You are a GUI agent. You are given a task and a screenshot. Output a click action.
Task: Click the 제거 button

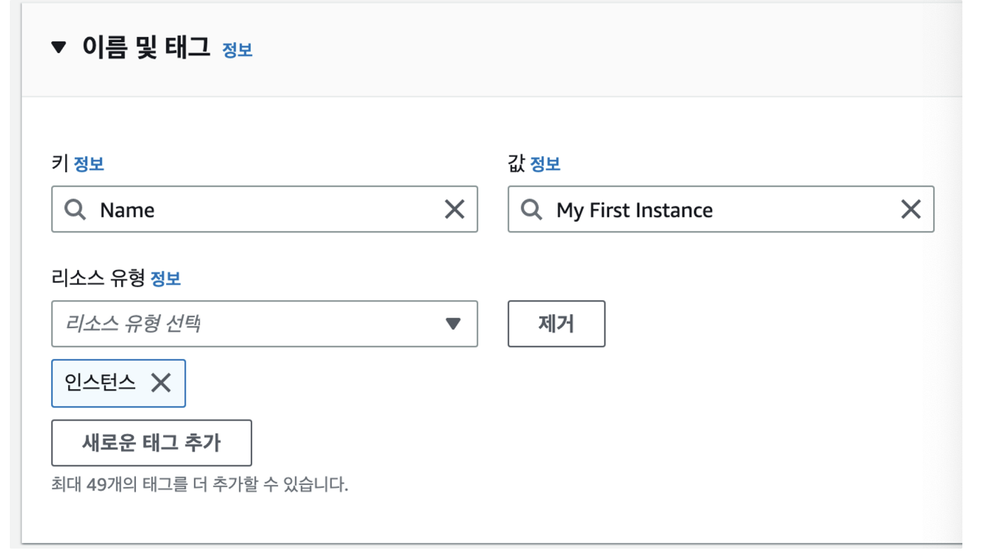point(556,324)
